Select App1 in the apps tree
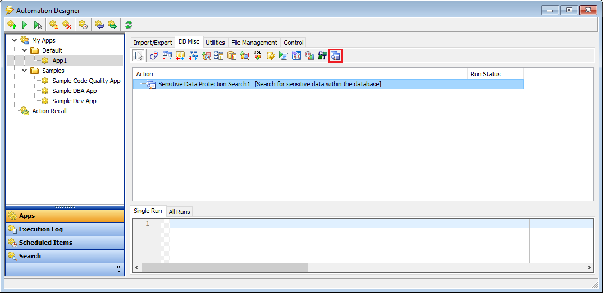This screenshot has width=603, height=293. (60, 61)
